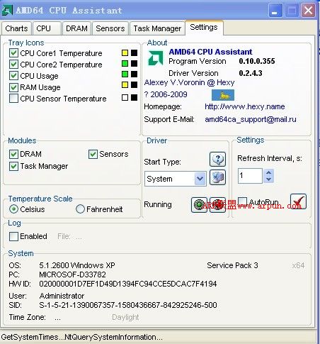The width and height of the screenshot is (320, 344).
Task: Minimize the AMD64 CPU Assistant window
Action: pos(275,11)
